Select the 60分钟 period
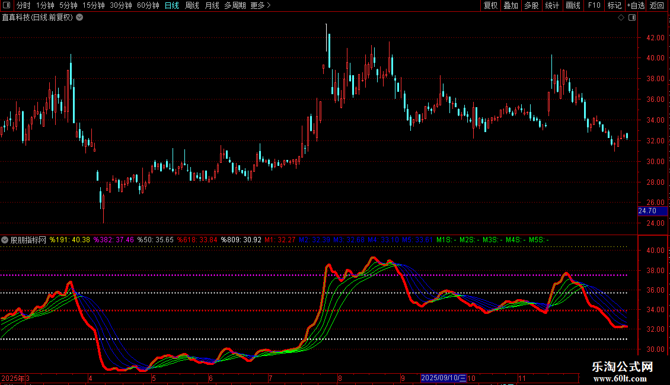The width and height of the screenshot is (670, 385). point(148,5)
